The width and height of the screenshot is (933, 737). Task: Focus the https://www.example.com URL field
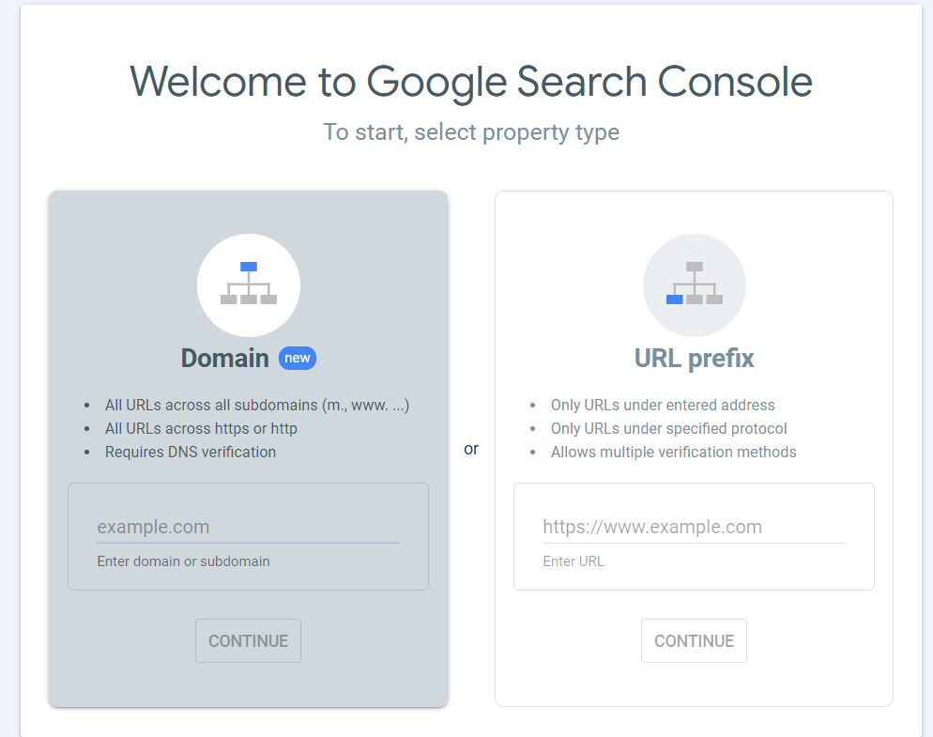tap(694, 527)
